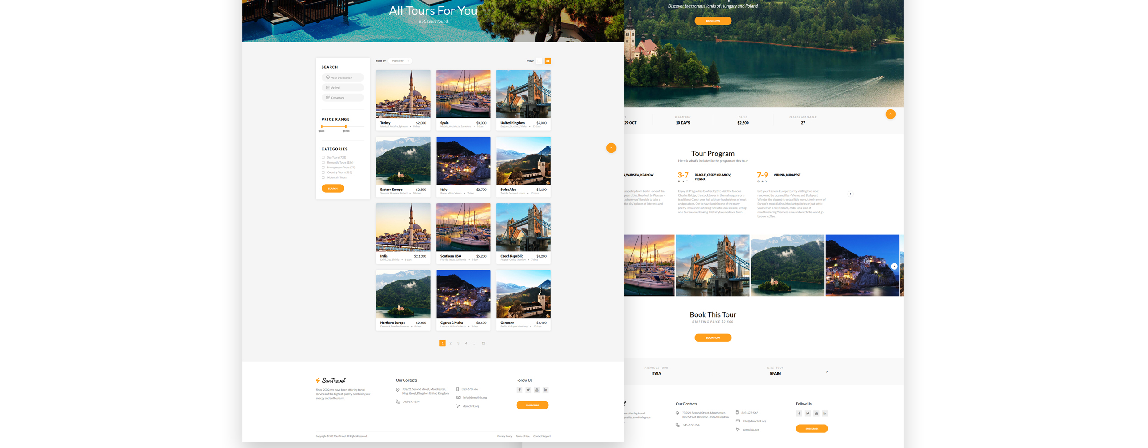The height and width of the screenshot is (448, 1148).
Task: Open the United Kingdom tour card
Action: click(x=523, y=100)
